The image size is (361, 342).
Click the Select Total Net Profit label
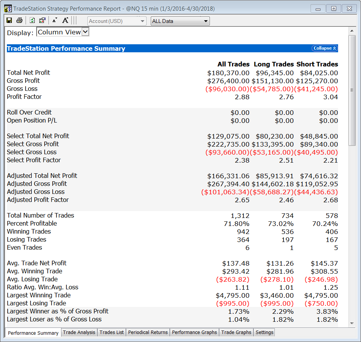pyautogui.click(x=38, y=136)
